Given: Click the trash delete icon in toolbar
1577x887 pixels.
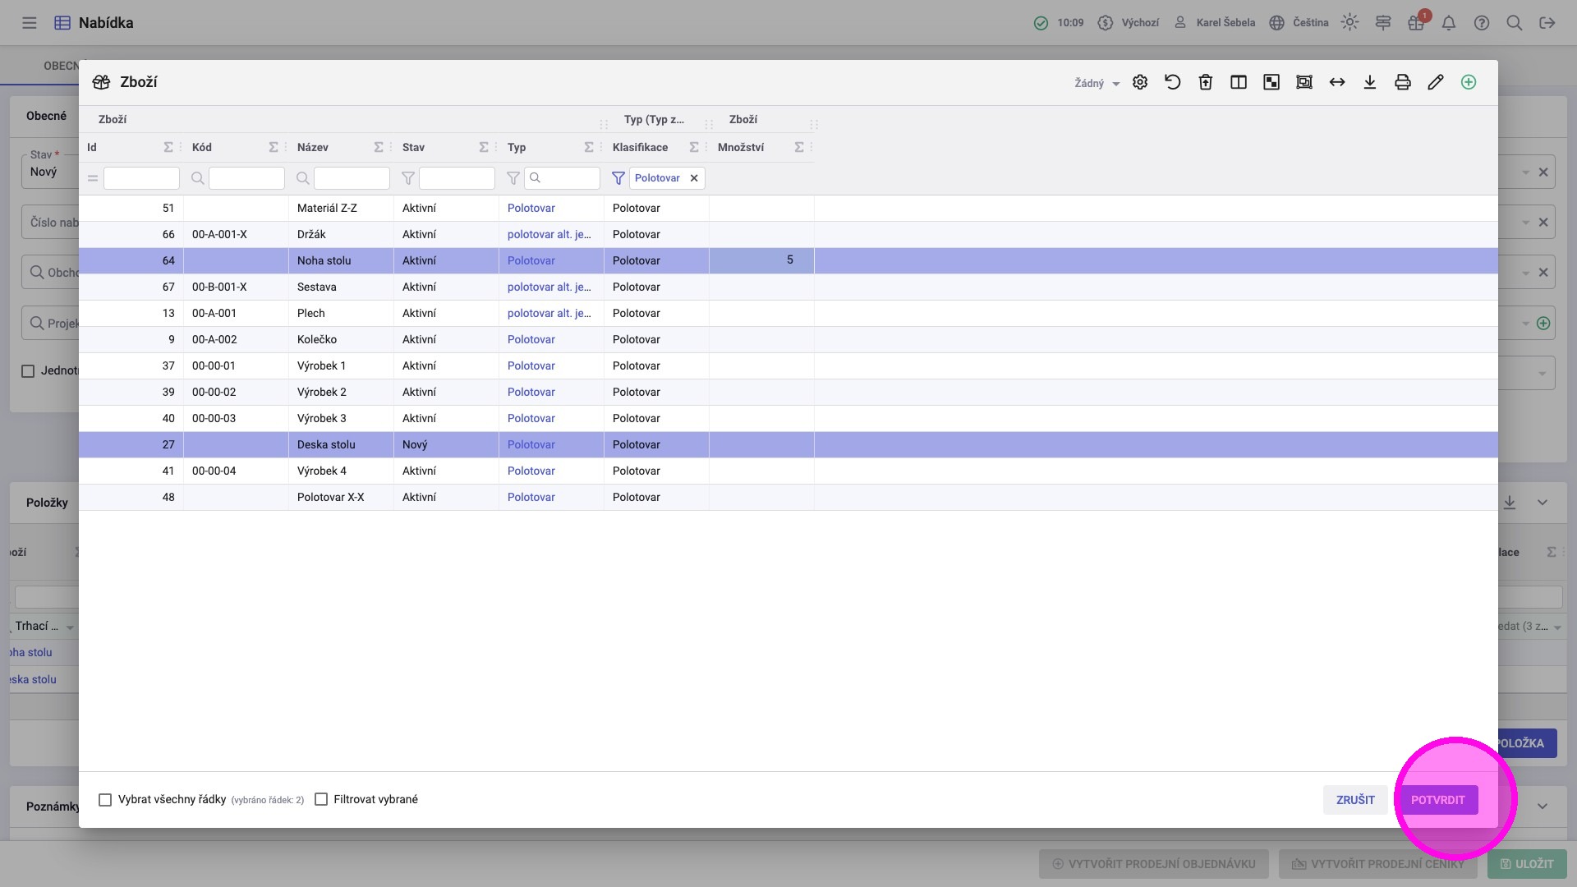Looking at the screenshot, I should pos(1206,82).
